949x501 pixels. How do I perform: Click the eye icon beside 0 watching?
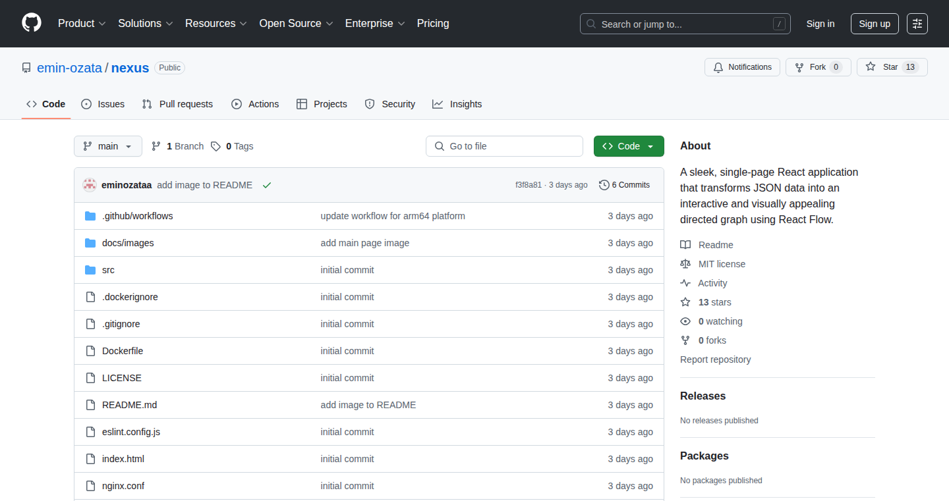point(685,321)
